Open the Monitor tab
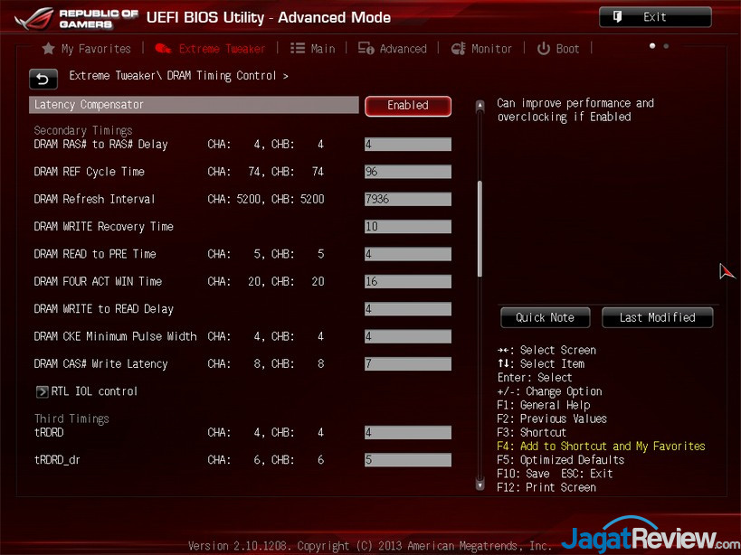Viewport: 741px width, 555px height. pyautogui.click(x=481, y=49)
